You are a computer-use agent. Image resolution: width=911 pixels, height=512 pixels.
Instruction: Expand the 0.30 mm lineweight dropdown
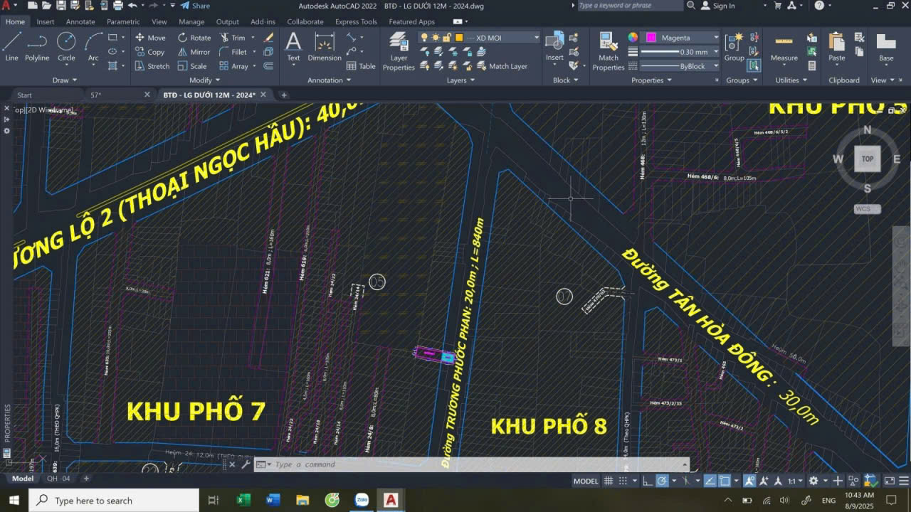715,52
